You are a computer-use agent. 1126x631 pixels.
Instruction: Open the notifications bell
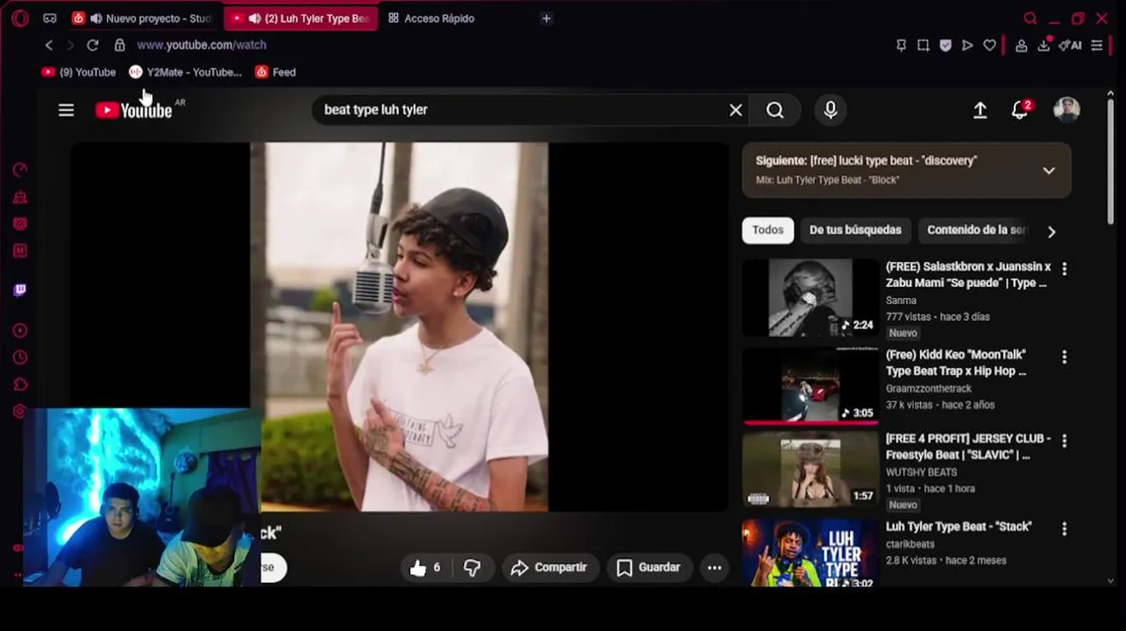[1019, 110]
